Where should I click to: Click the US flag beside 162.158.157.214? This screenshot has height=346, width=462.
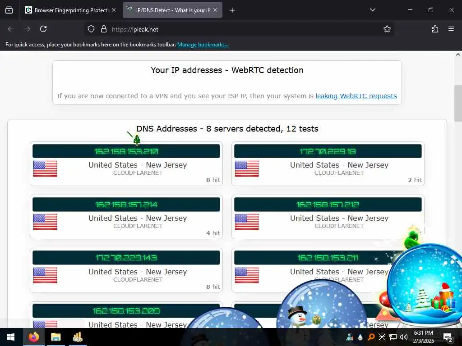(x=45, y=222)
